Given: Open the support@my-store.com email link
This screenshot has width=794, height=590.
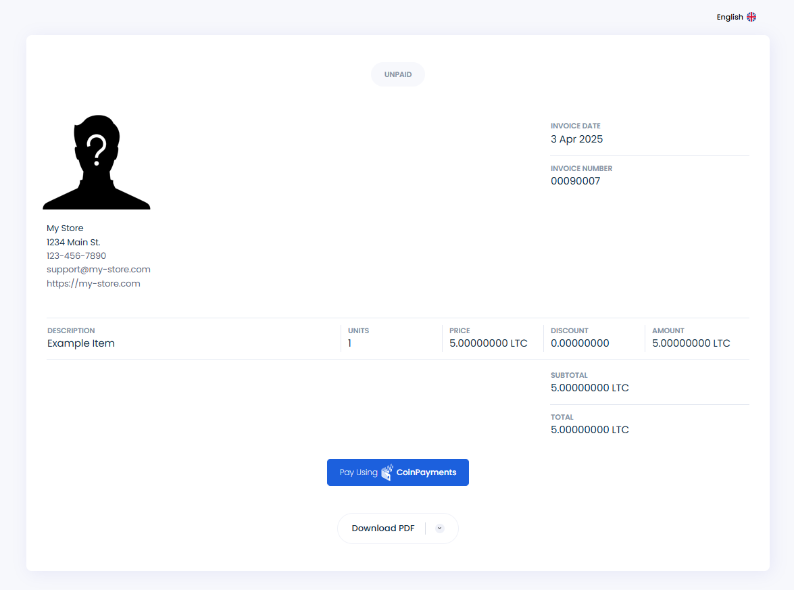Looking at the screenshot, I should pyautogui.click(x=98, y=269).
